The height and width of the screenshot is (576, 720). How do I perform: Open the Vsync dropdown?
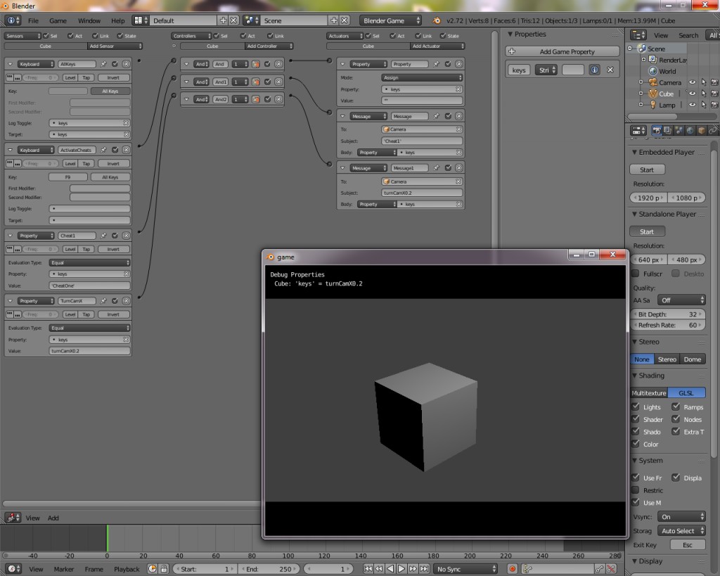coord(682,516)
